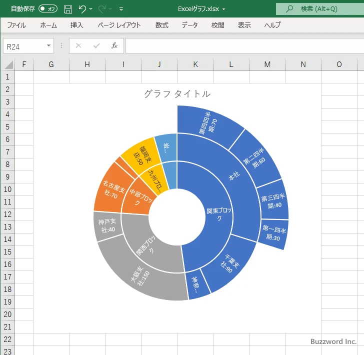Screen dimensions: 364x355
Task: Select the 大阪支社:150 gray segment
Action: [x=141, y=276]
